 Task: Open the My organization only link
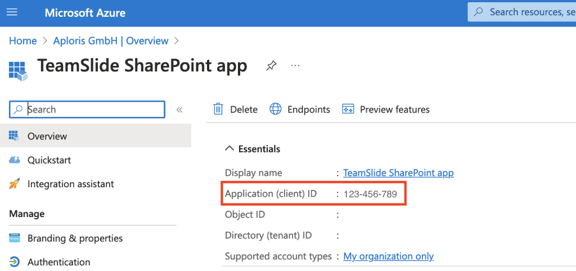coord(388,256)
